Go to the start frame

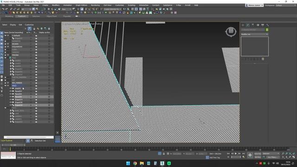click(x=228, y=154)
